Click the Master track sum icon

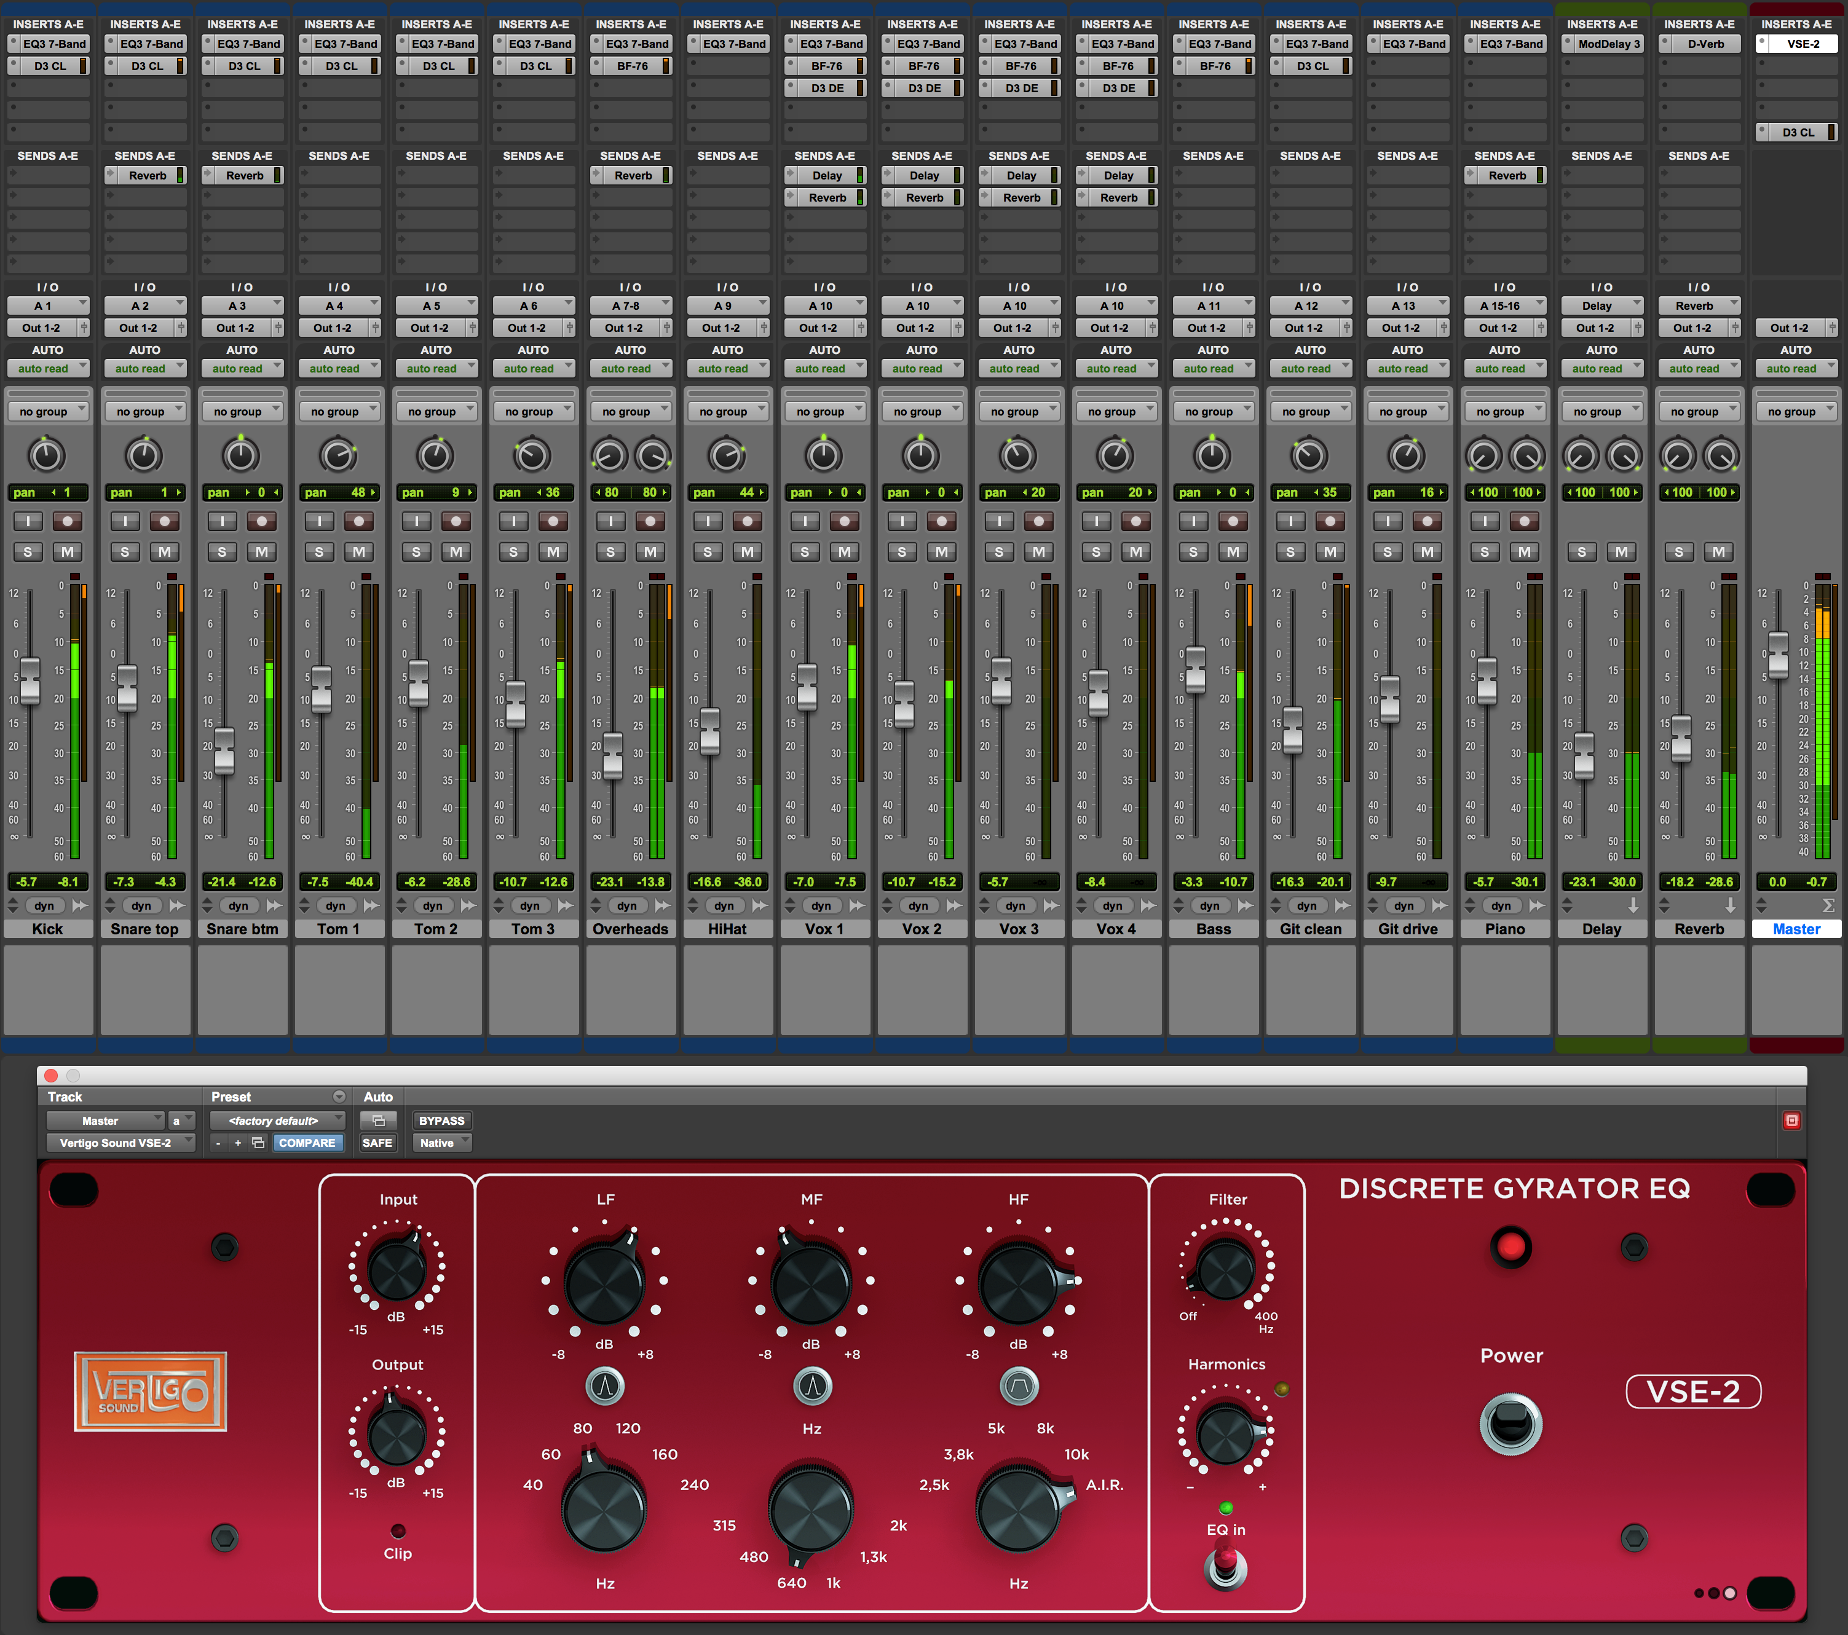(1827, 905)
